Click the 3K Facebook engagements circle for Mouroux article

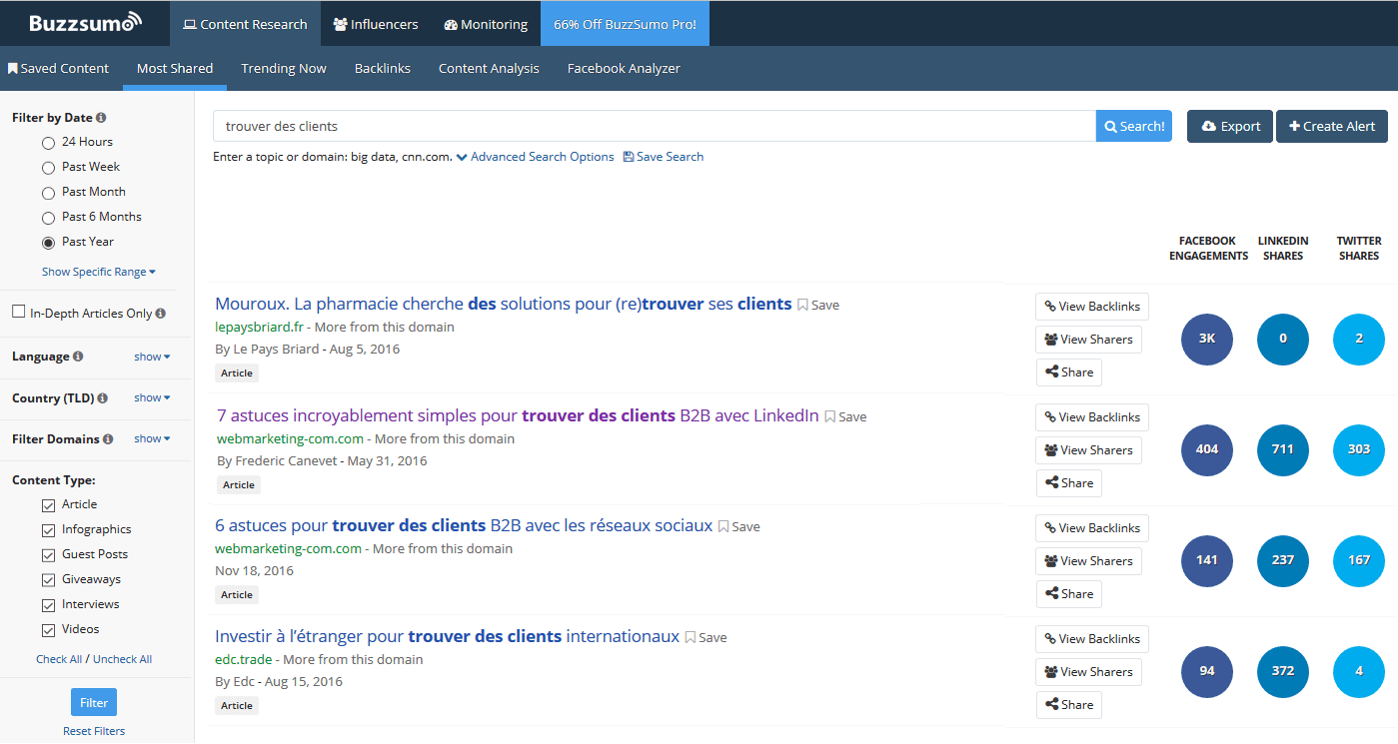click(1207, 339)
